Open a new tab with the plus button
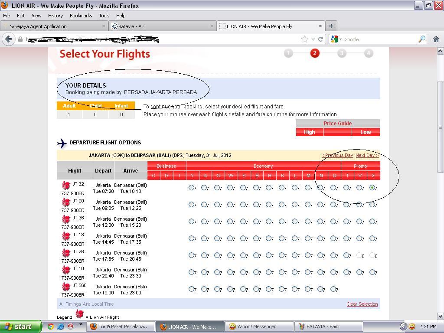The height and width of the screenshot is (333, 444). click(x=331, y=26)
